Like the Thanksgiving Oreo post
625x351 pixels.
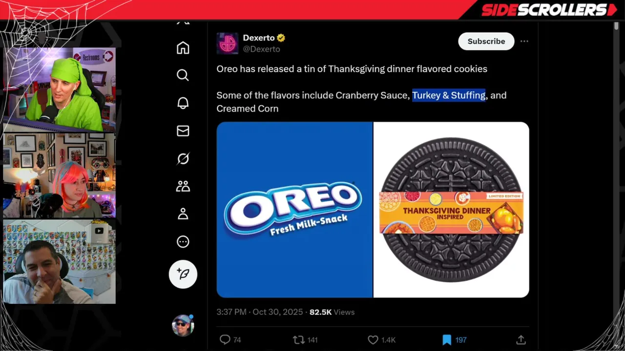[373, 340]
